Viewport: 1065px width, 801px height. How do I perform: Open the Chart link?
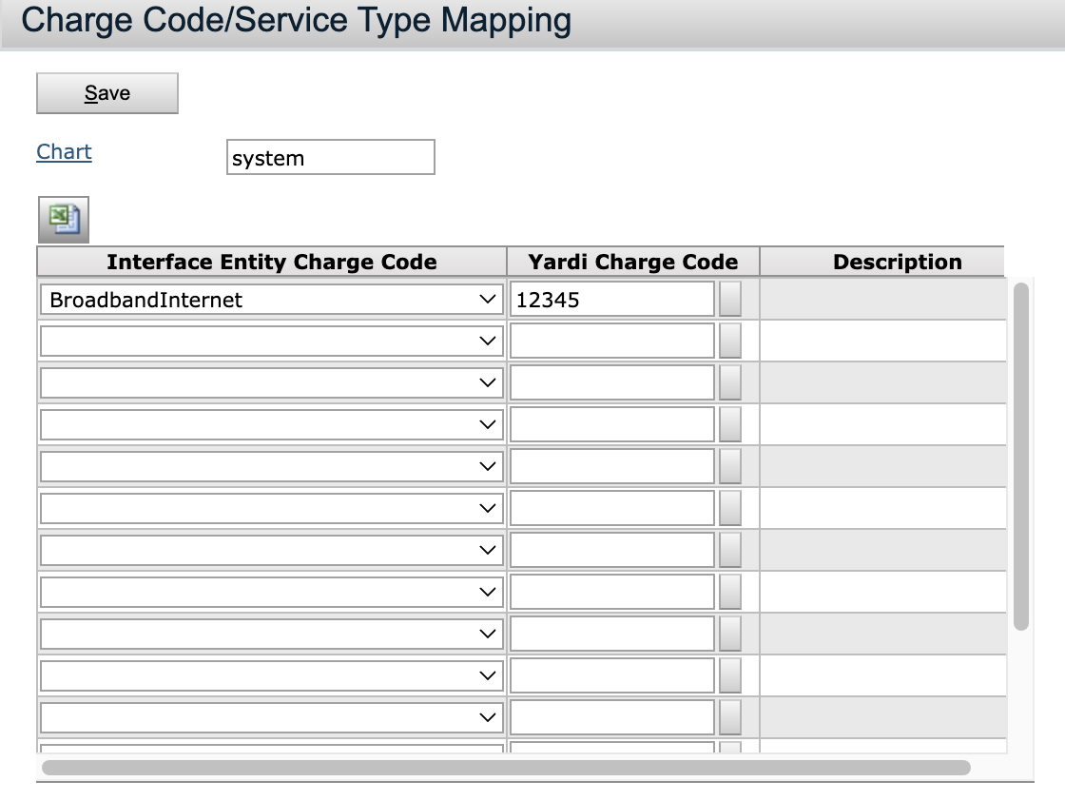click(64, 152)
